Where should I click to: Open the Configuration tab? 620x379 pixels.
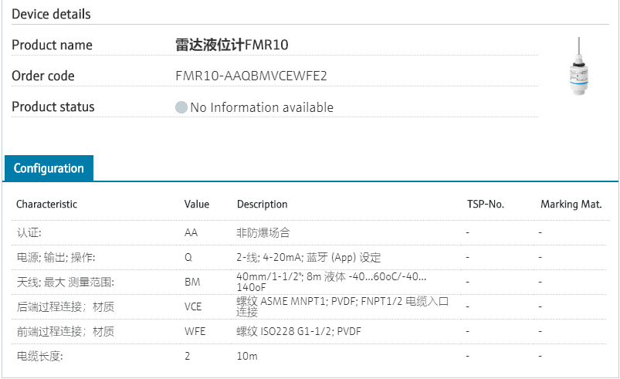tap(49, 168)
